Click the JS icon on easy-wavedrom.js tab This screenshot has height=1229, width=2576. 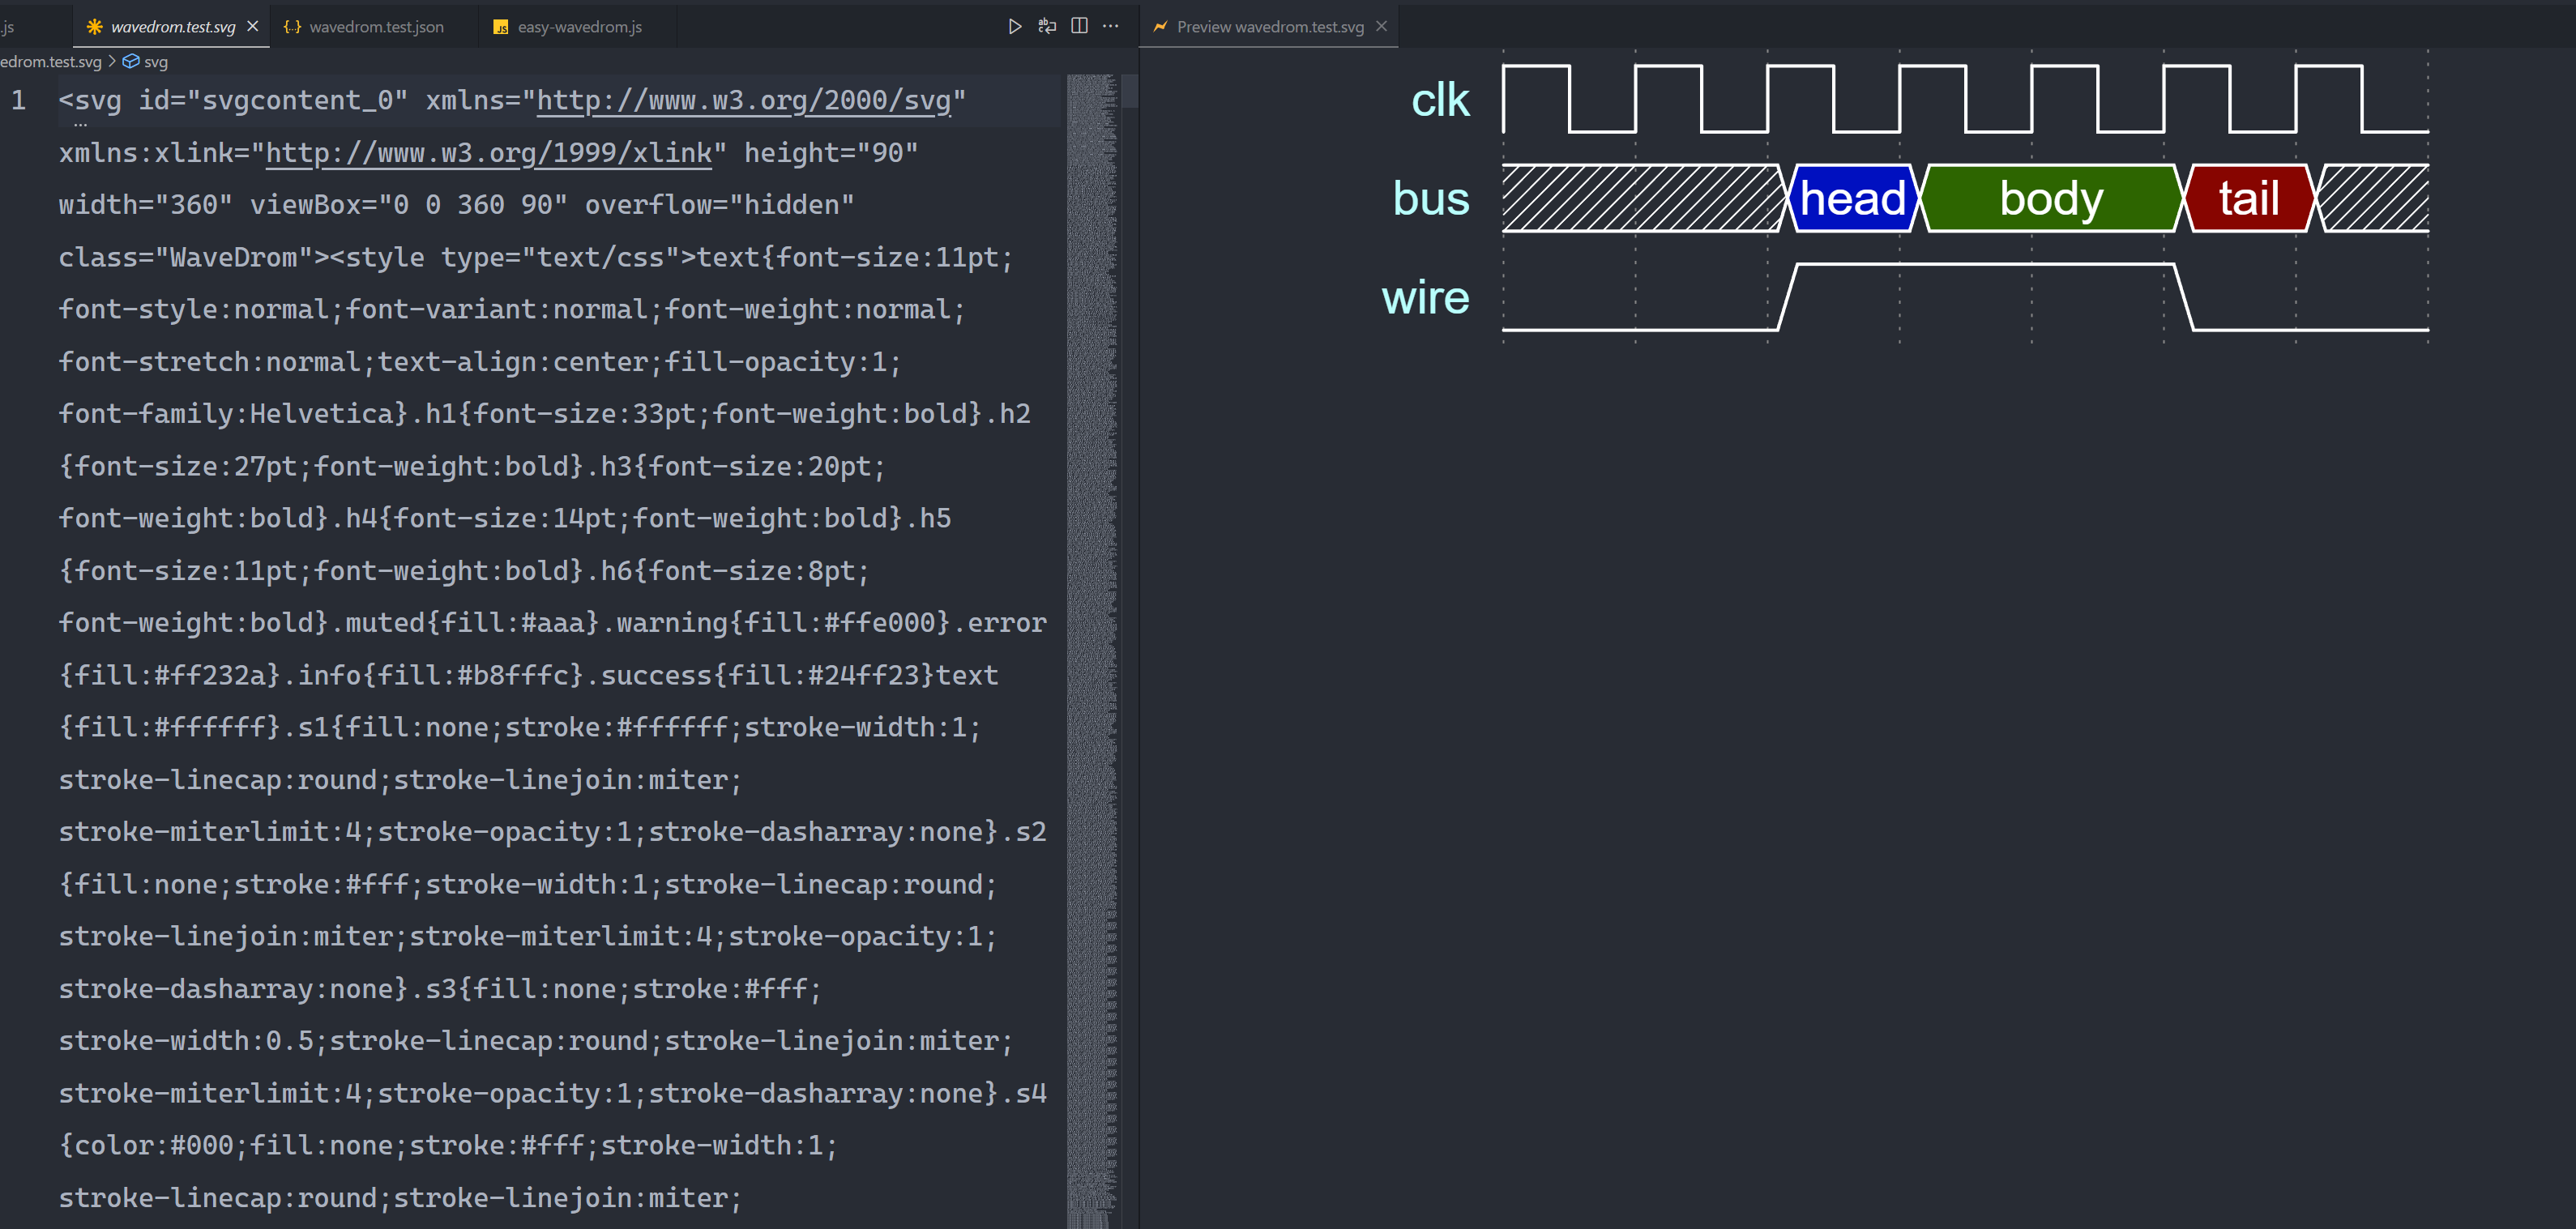(501, 27)
